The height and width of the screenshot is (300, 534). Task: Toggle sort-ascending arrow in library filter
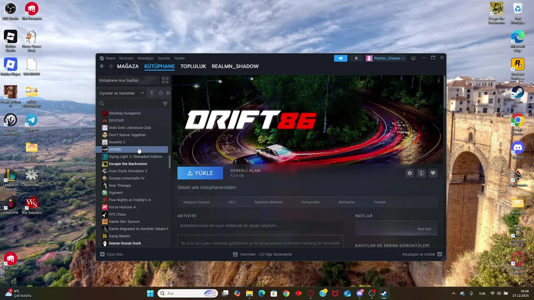pyautogui.click(x=152, y=93)
